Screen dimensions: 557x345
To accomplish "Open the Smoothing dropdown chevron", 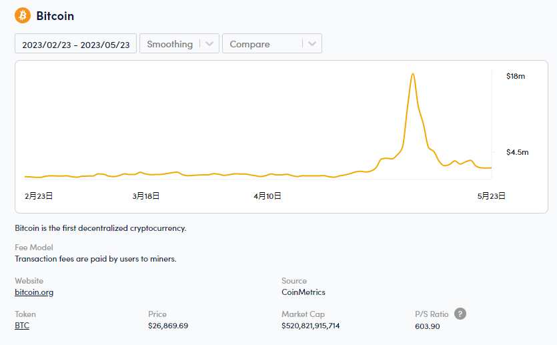I will (209, 43).
